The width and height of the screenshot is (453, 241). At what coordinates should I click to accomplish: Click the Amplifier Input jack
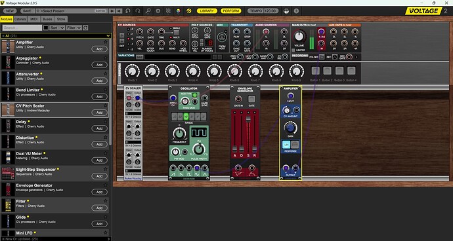290,96
